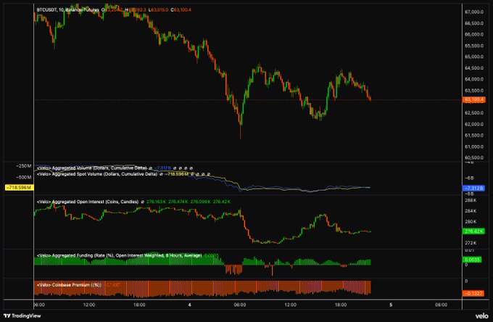
Task: Open the TradingView logo link
Action: 22,315
